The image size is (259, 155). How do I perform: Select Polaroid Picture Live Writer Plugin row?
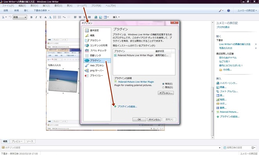click(142, 55)
